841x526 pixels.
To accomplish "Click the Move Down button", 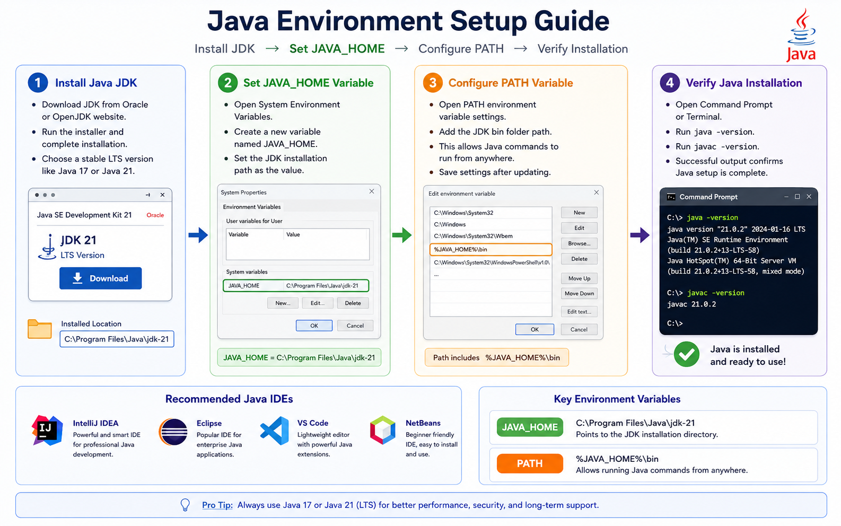I will (580, 293).
